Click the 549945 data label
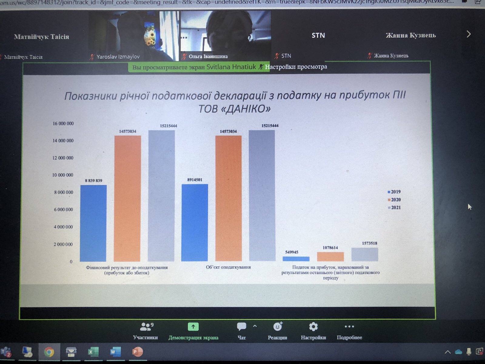The height and width of the screenshot is (364, 485). point(292,252)
